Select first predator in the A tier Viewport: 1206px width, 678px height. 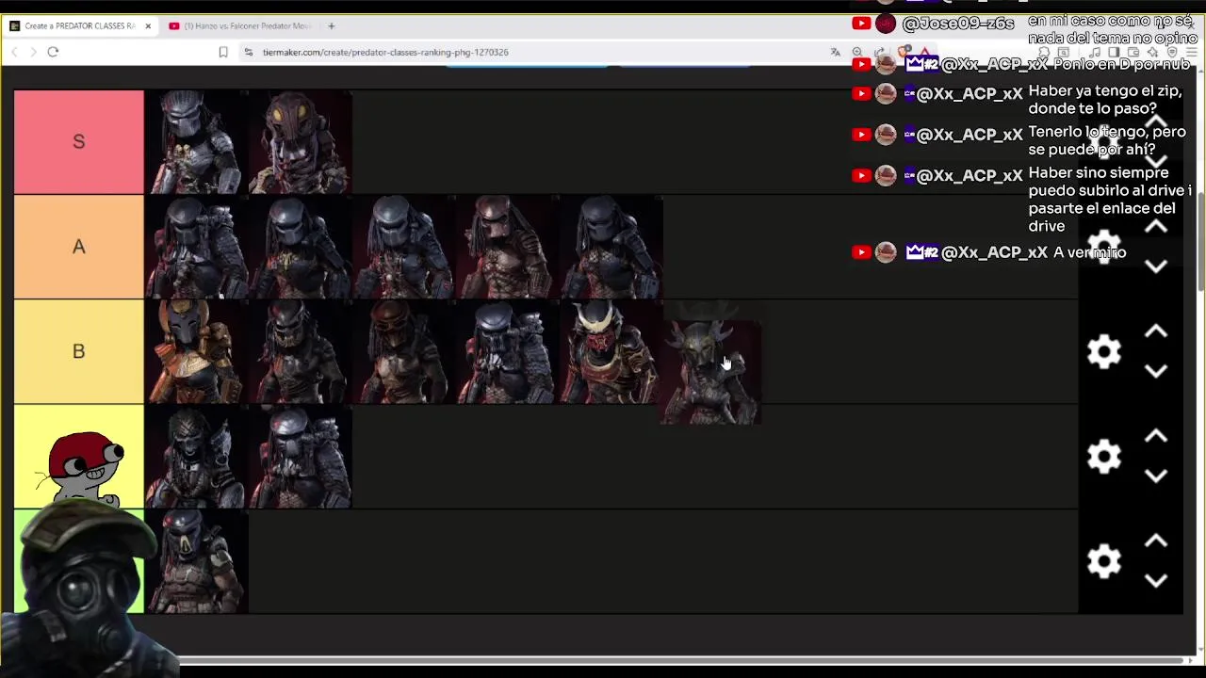click(x=196, y=247)
